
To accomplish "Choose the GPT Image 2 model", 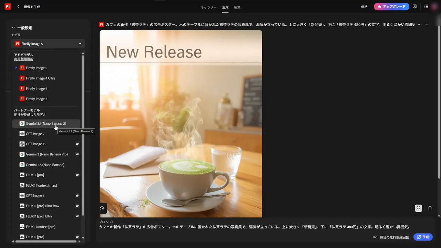I will coord(46,134).
